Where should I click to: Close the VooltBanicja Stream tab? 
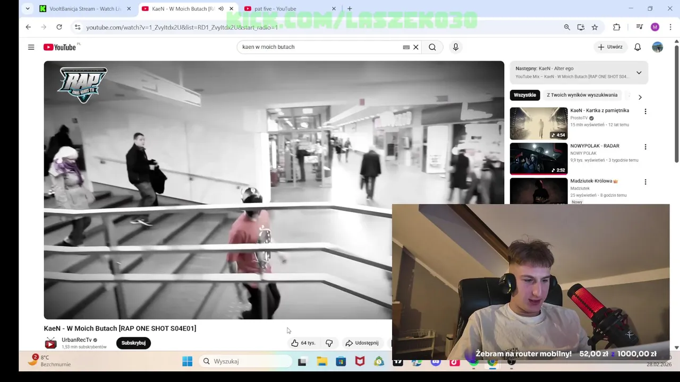(129, 8)
